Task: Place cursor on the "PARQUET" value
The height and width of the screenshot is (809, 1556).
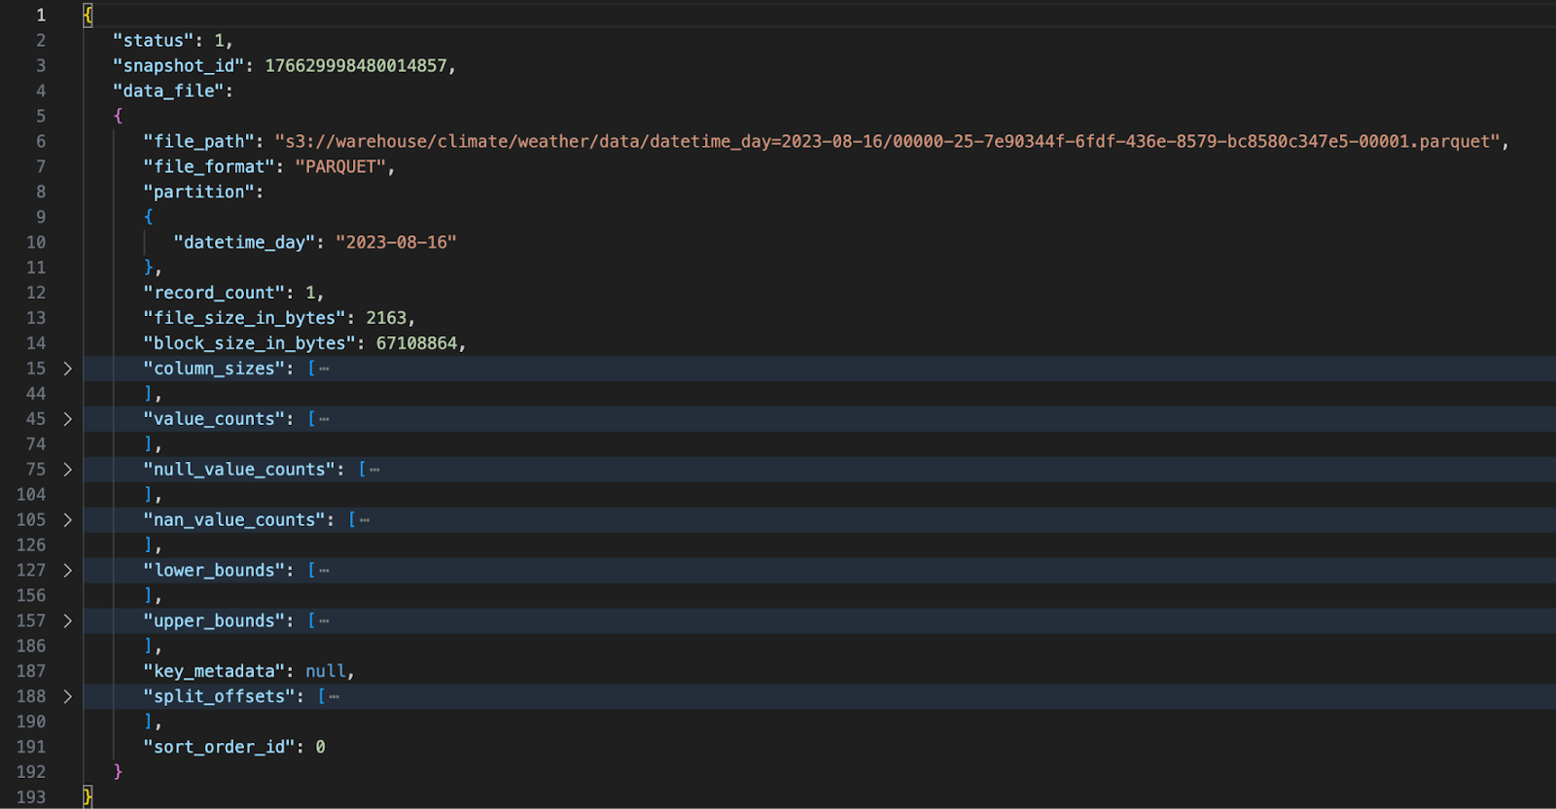Action: coord(340,167)
